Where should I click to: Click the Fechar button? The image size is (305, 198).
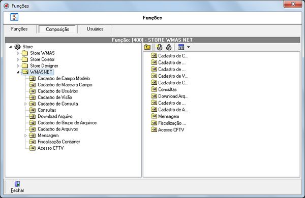(17, 187)
